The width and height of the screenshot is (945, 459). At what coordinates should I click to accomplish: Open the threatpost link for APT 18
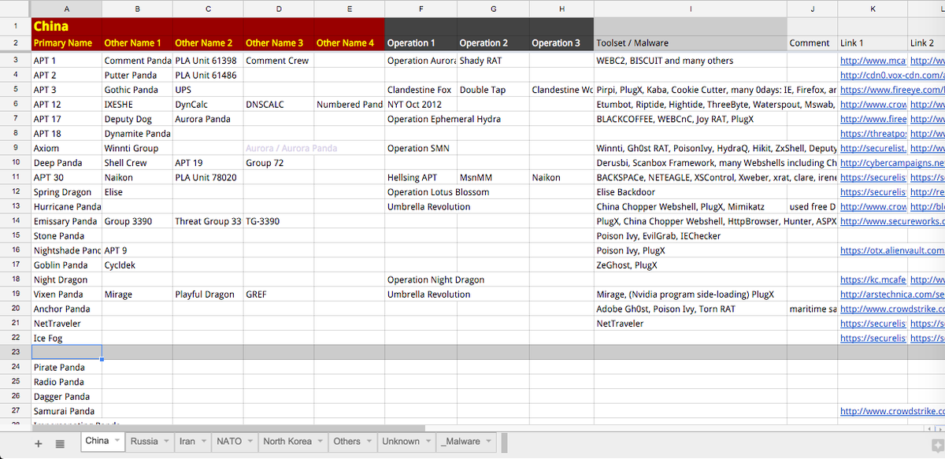pyautogui.click(x=873, y=134)
